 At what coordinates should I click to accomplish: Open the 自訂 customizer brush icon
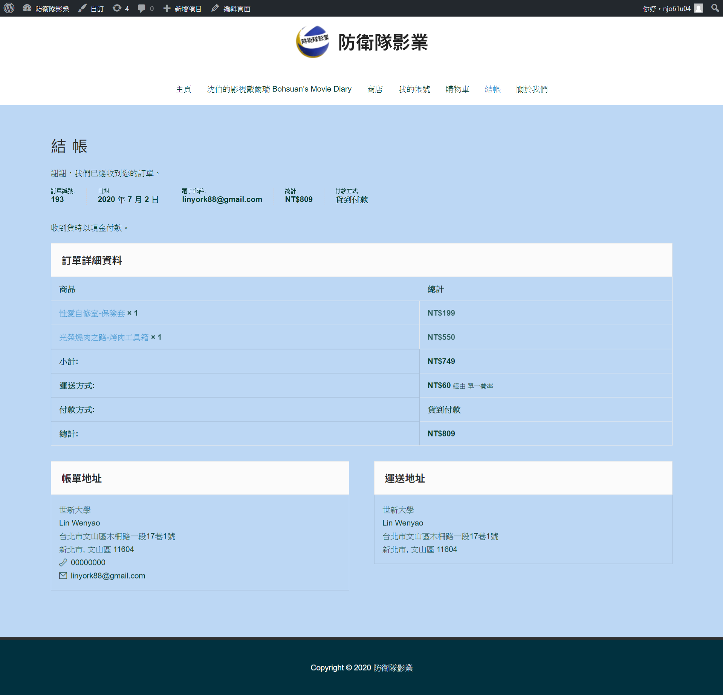point(82,8)
